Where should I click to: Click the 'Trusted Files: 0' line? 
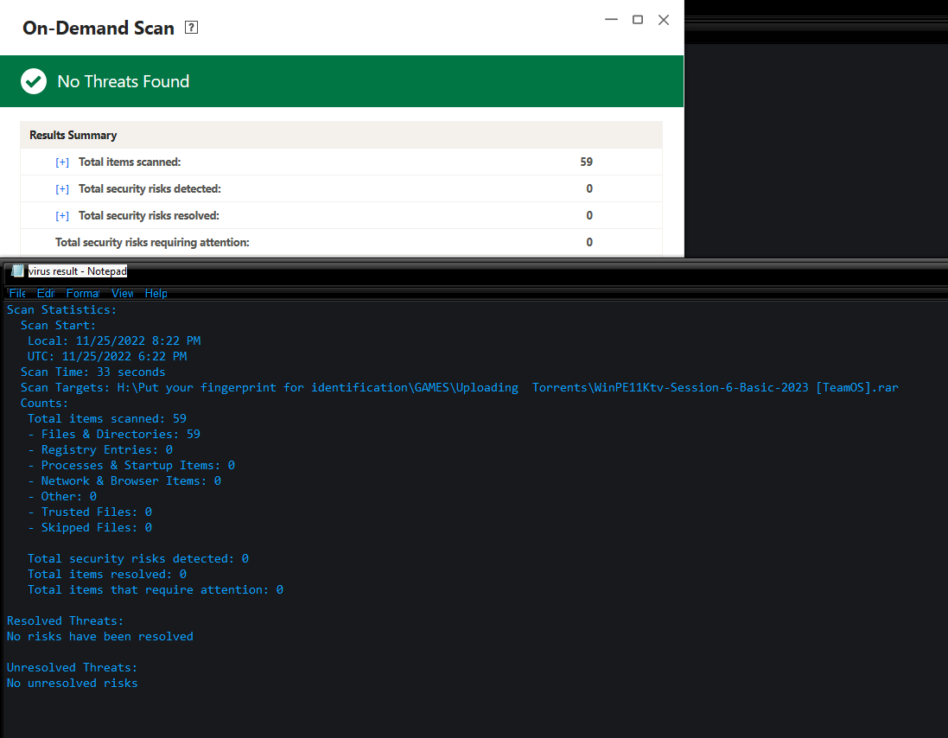pos(90,512)
